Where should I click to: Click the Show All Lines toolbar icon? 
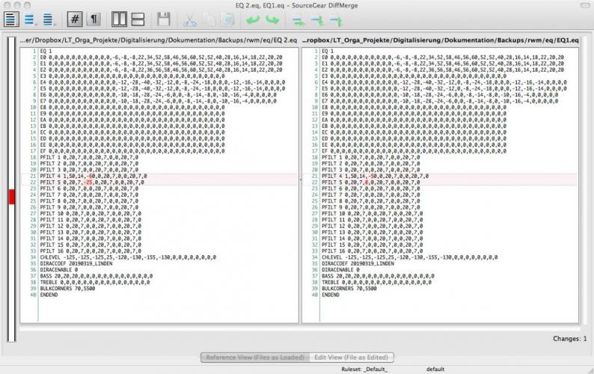(10, 19)
